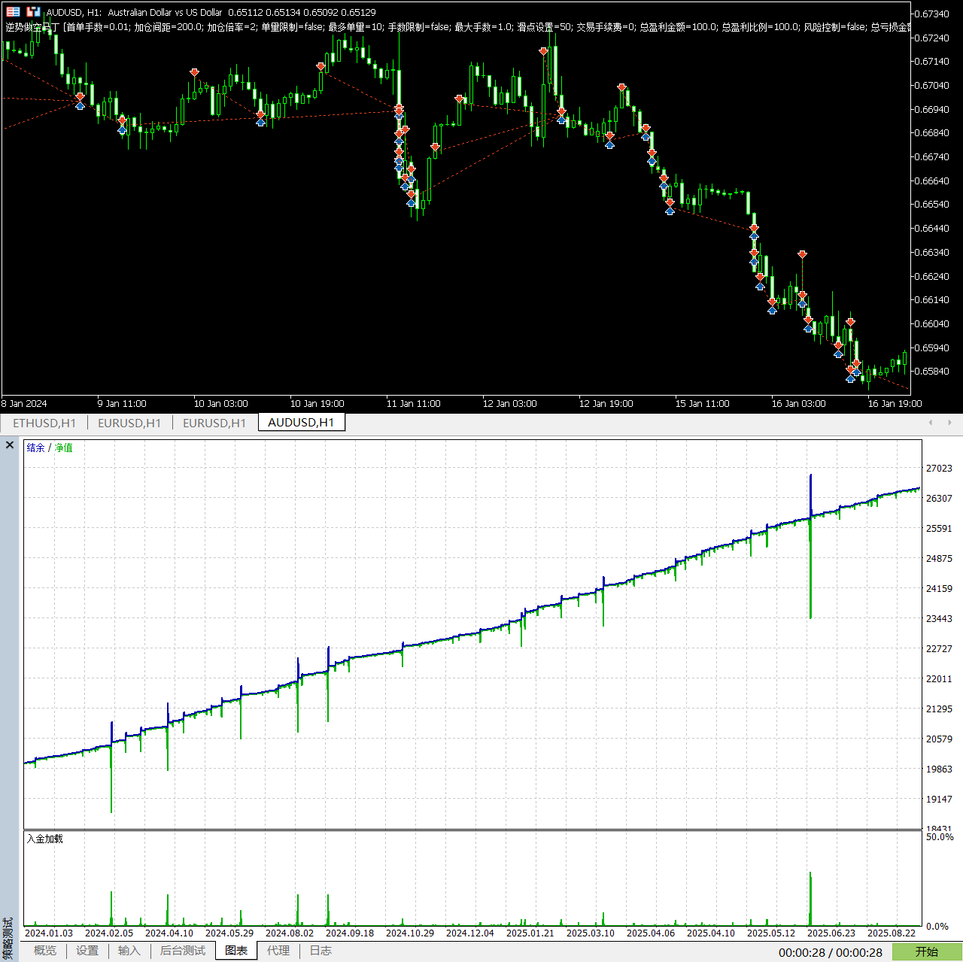Click the isolated red sell arrow near 0.66340

point(802,255)
